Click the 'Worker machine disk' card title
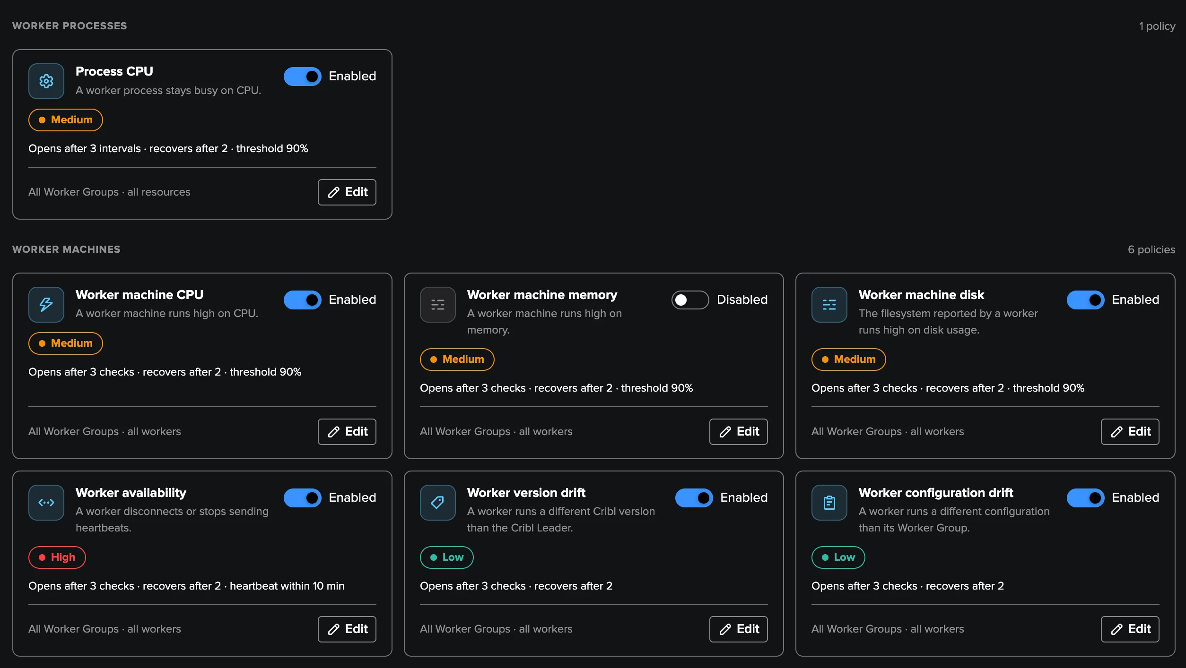Image resolution: width=1186 pixels, height=668 pixels. pos(921,295)
